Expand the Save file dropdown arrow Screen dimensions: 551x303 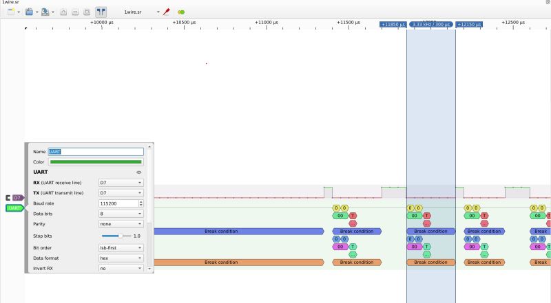(x=53, y=12)
